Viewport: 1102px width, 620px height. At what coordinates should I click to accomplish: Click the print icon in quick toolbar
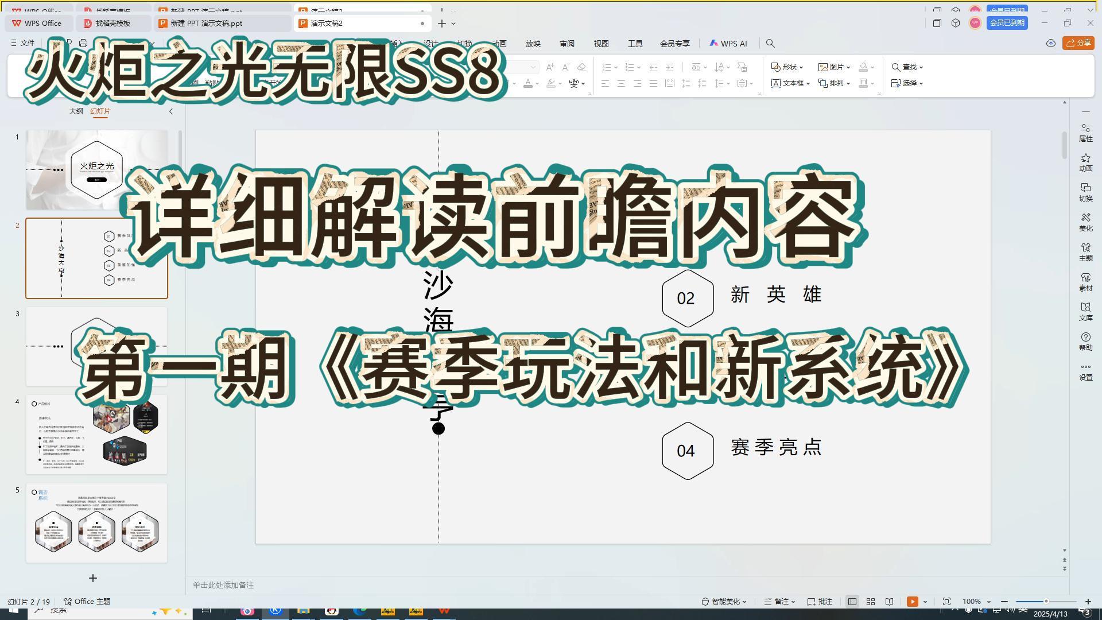(x=83, y=43)
